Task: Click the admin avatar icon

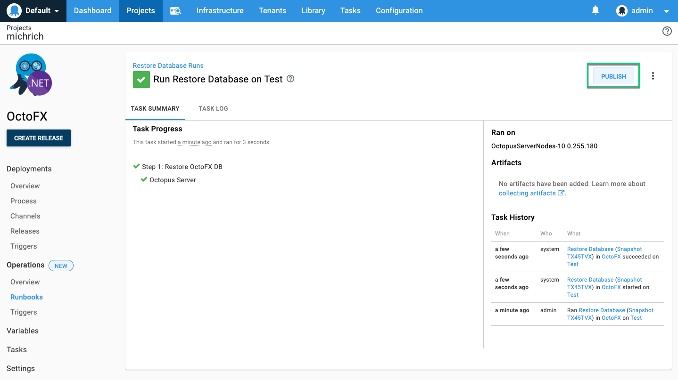Action: click(621, 10)
